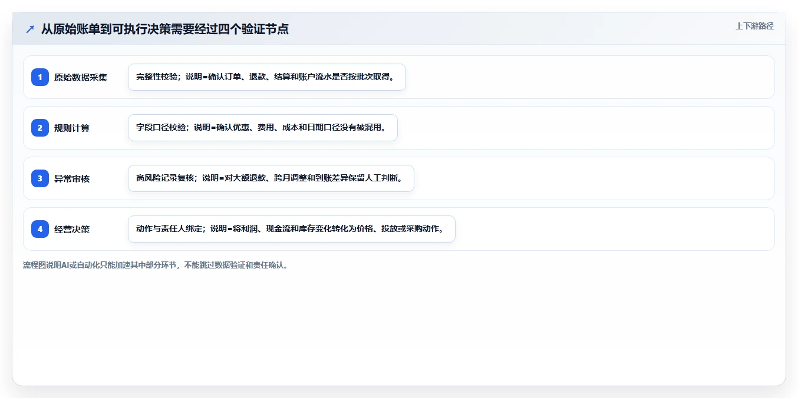Screen dimensions: 798x398
Task: Click the arrow icon beside the title
Action: pyautogui.click(x=30, y=29)
